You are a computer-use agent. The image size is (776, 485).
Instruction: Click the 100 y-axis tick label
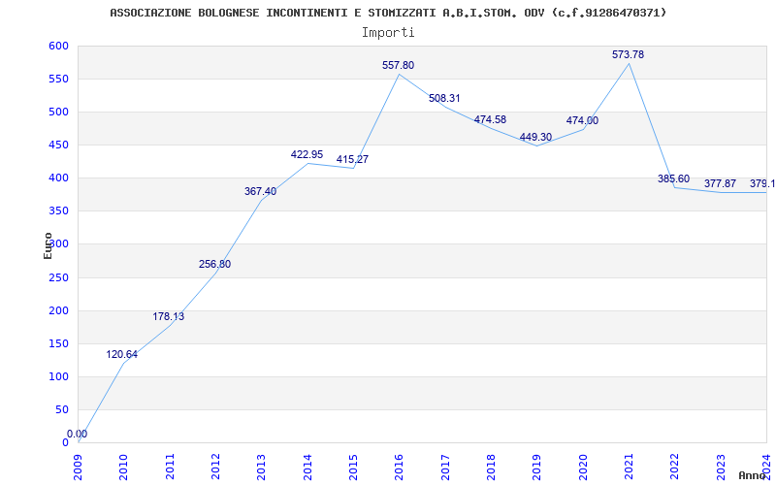click(x=58, y=376)
